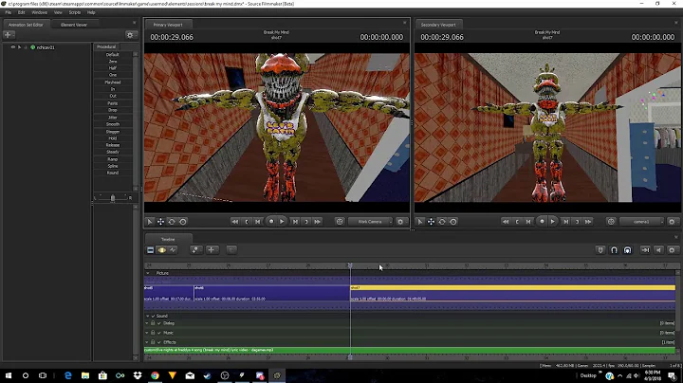
Task: Choose the Select tool in primary viewport
Action: [x=150, y=222]
